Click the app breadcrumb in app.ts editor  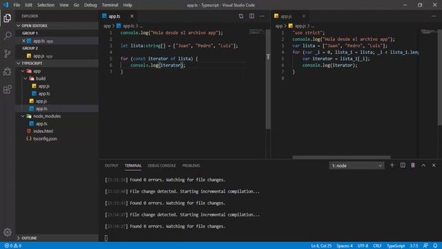pos(107,26)
